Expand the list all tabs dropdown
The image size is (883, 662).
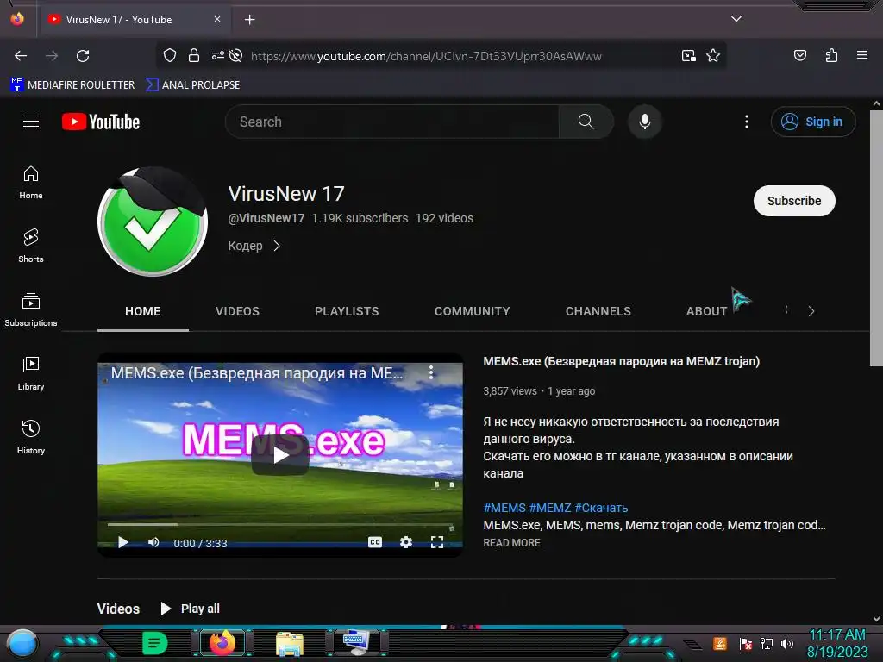click(x=736, y=19)
